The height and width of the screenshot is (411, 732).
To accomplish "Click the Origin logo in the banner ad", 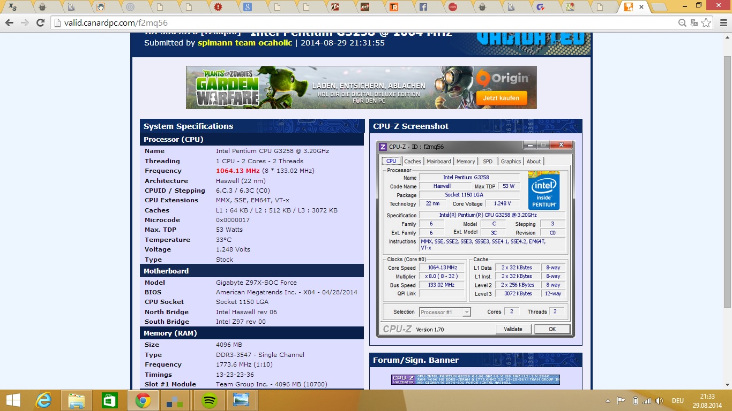I will click(x=502, y=78).
